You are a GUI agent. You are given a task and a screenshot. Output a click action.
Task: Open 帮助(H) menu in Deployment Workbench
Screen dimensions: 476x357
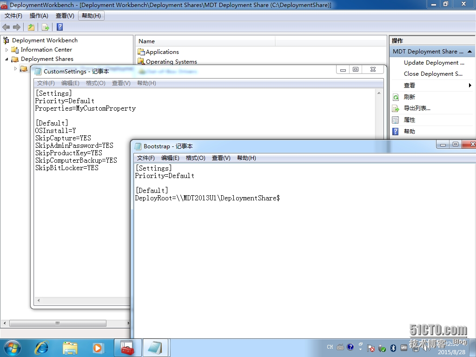tap(92, 16)
